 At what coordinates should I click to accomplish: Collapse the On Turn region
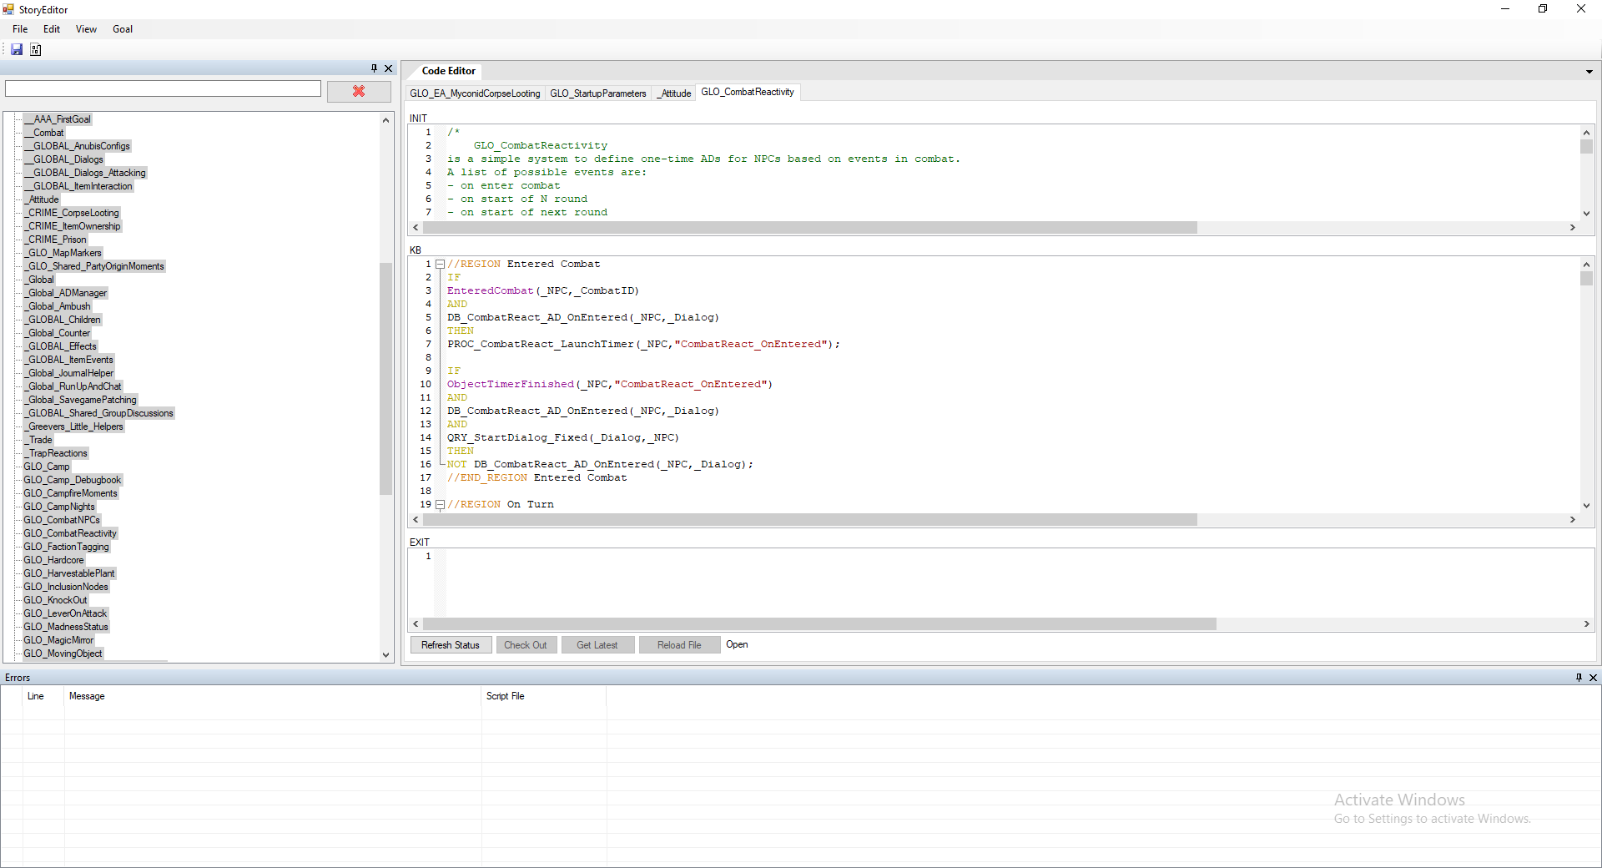(440, 505)
